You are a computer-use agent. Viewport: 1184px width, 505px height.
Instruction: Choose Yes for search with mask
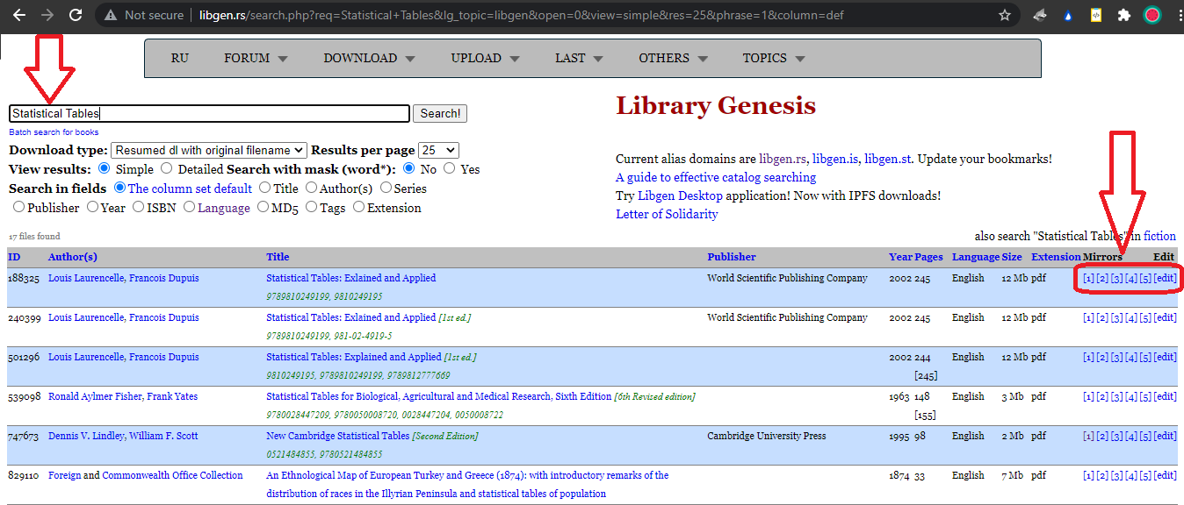point(450,169)
